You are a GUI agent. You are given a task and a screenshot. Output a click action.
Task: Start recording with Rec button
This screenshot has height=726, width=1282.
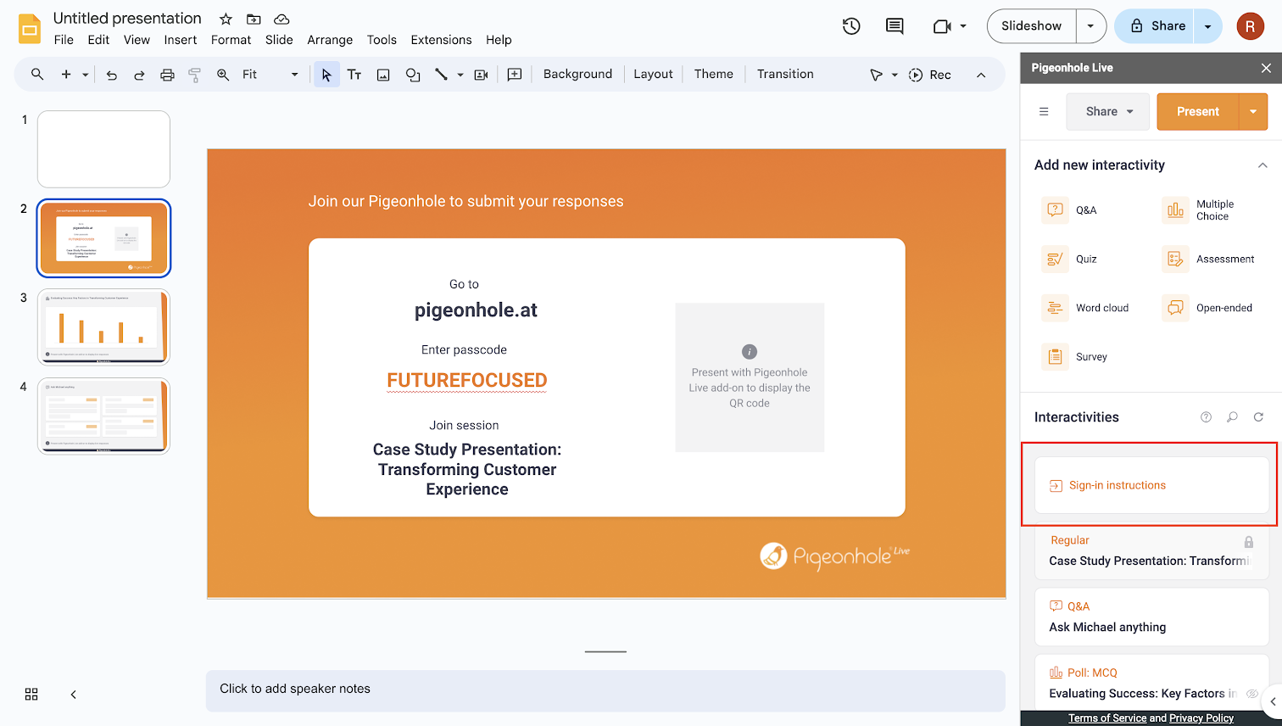[930, 75]
